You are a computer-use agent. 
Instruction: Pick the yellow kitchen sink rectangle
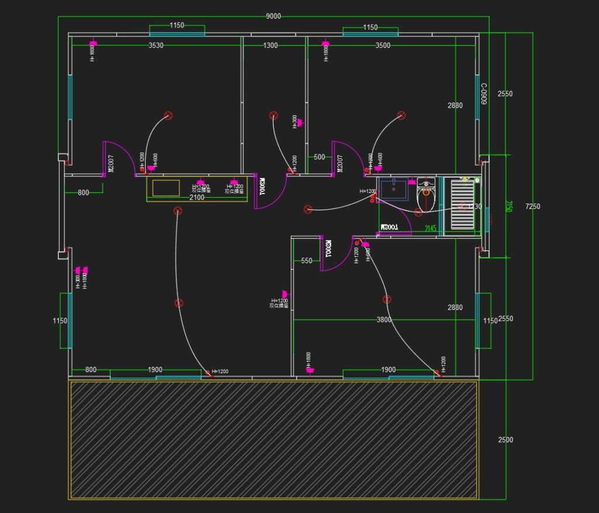click(166, 188)
